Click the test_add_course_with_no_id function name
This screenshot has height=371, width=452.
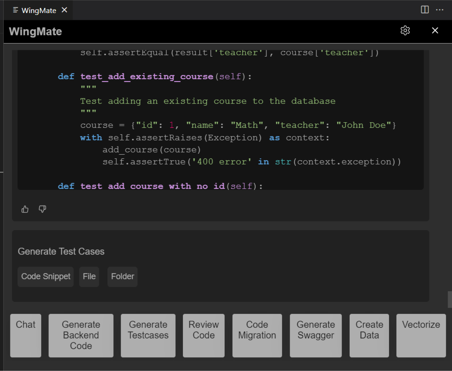point(153,186)
